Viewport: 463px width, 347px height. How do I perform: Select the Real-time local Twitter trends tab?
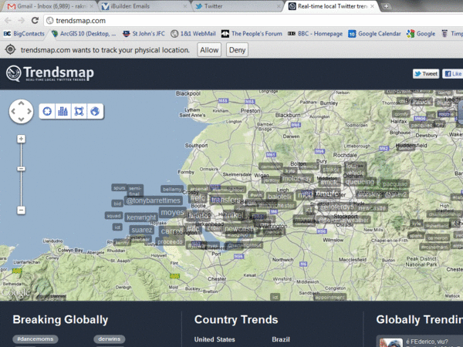332,6
